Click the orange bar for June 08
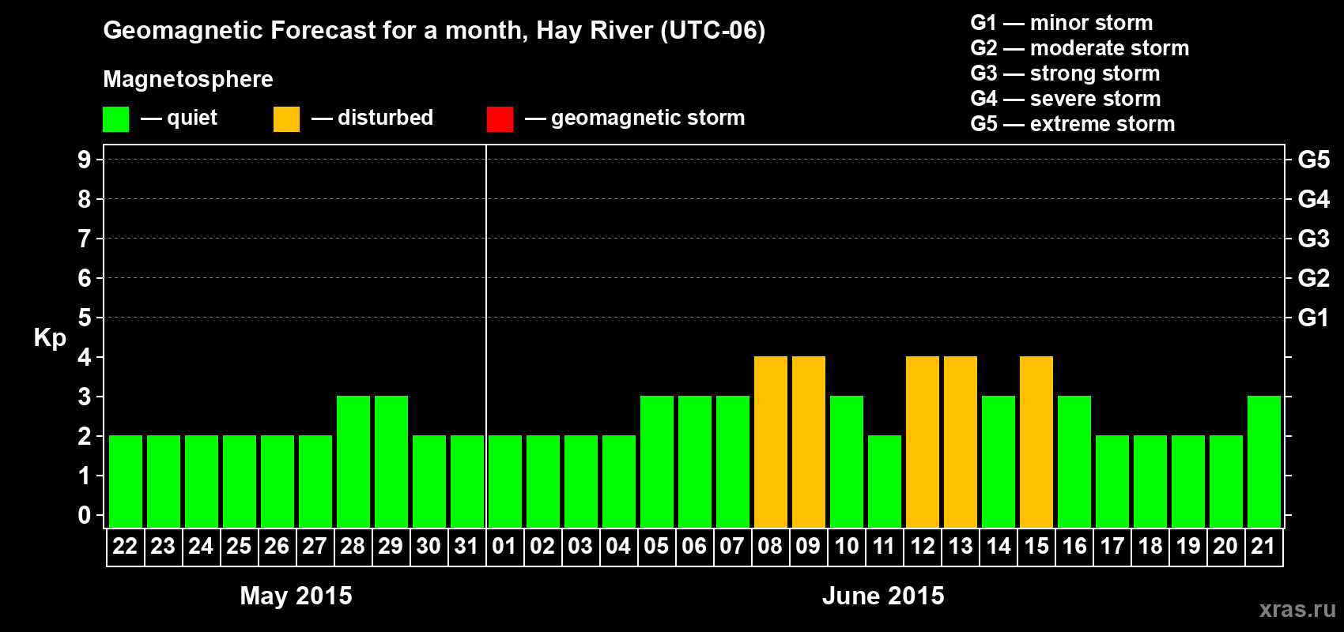 click(x=771, y=442)
